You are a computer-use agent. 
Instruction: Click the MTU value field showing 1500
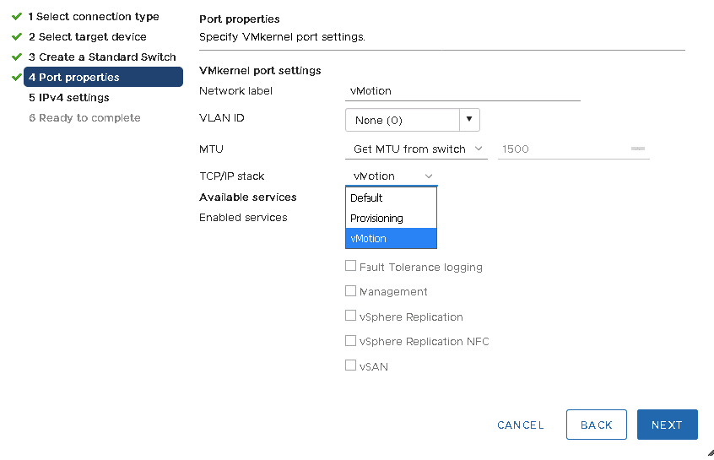574,149
